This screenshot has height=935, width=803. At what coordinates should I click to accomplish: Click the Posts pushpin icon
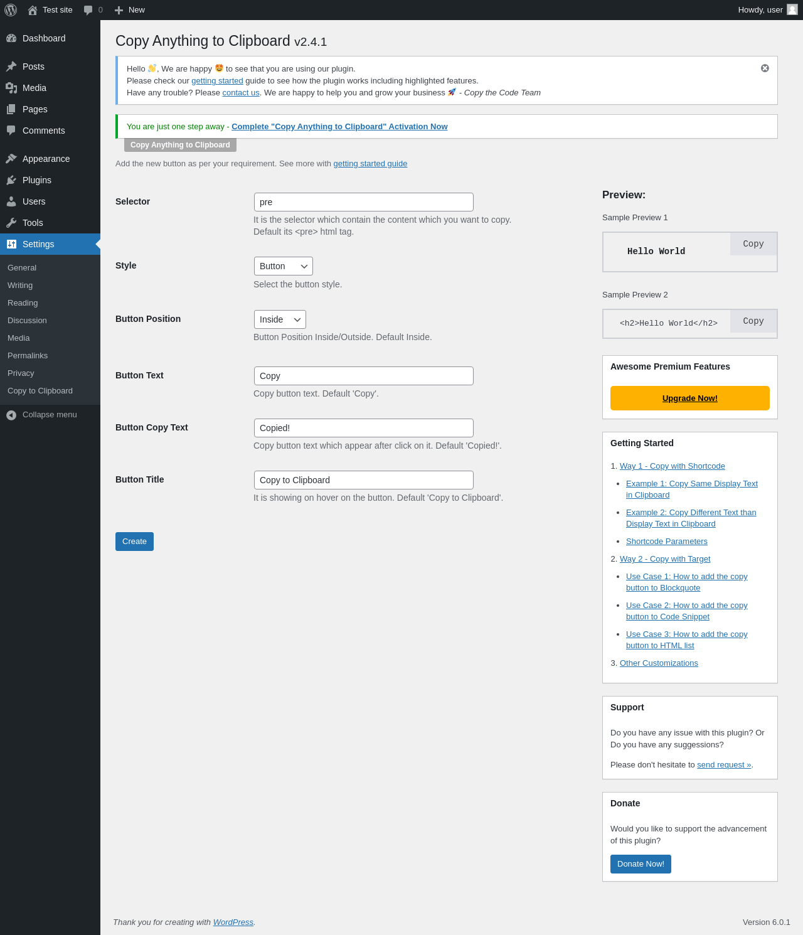(11, 67)
